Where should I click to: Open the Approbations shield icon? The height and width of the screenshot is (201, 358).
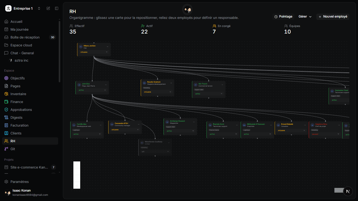point(6,110)
